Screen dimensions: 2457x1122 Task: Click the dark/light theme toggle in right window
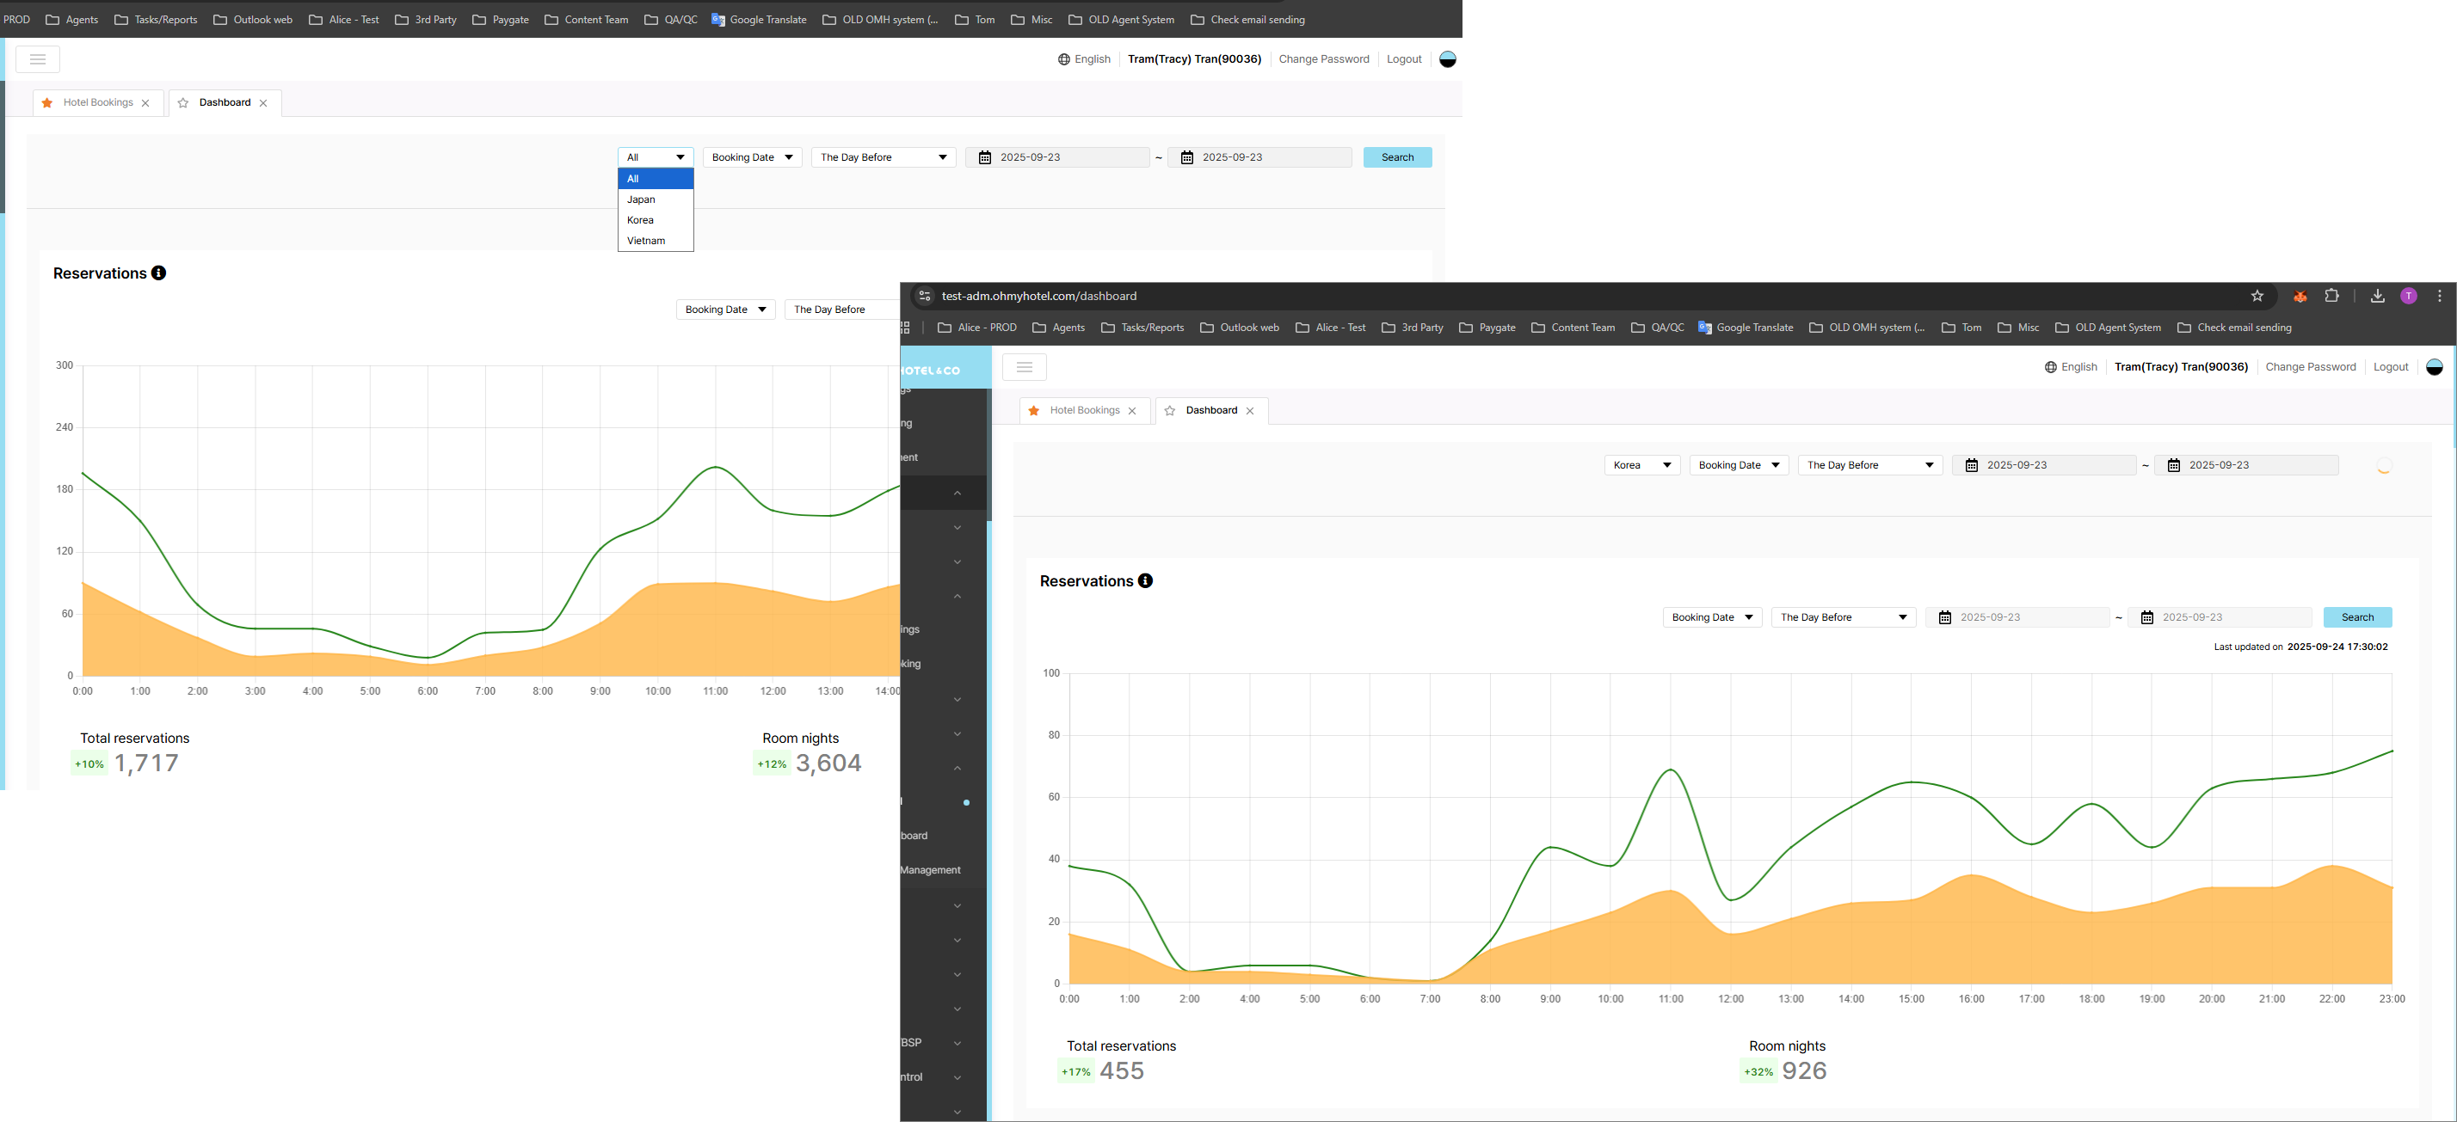2434,367
